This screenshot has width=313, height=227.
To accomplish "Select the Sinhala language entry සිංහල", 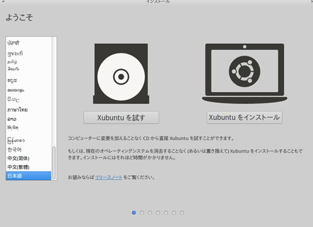I will pos(29,99).
